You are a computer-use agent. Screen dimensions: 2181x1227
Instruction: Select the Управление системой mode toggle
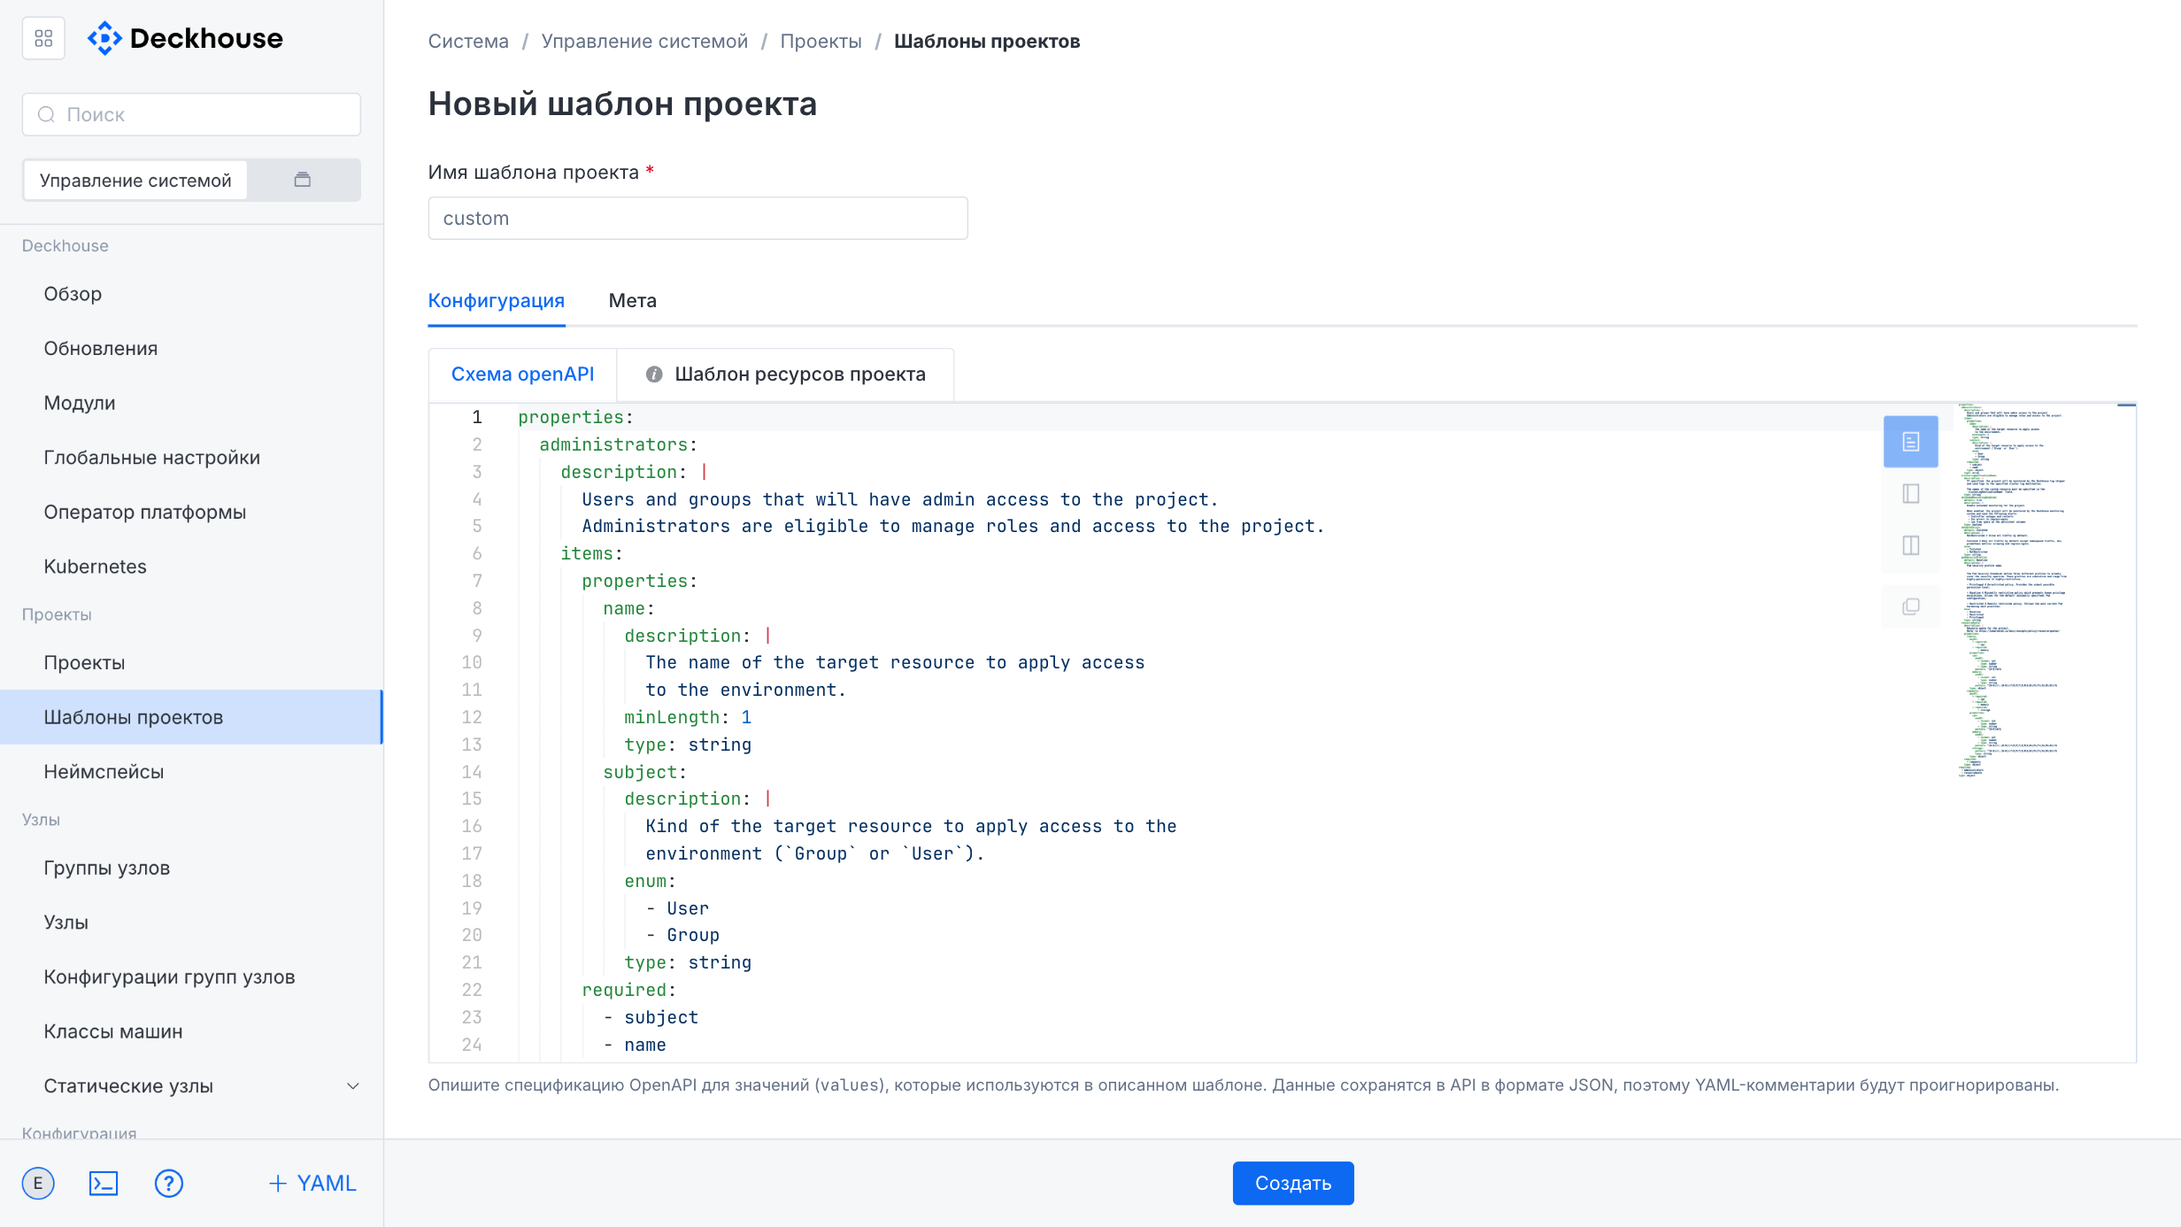135,180
